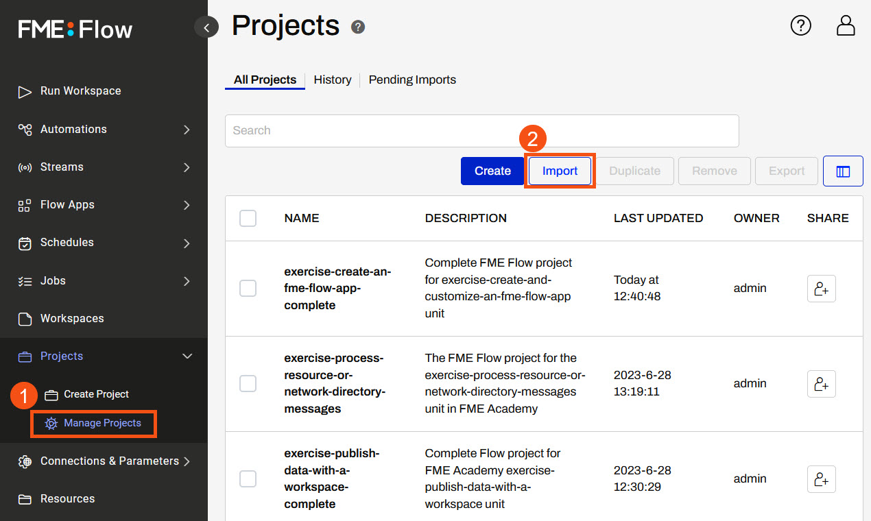
Task: Tick the select-all checkbox in table header
Action: coord(248,218)
